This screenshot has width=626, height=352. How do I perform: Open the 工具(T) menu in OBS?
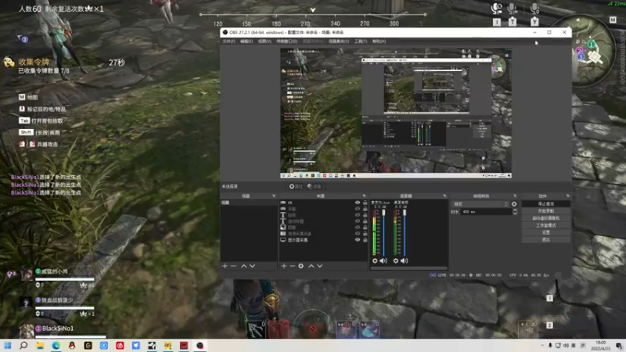click(x=361, y=41)
